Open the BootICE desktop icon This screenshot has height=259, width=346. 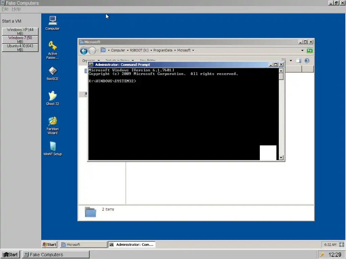52,73
